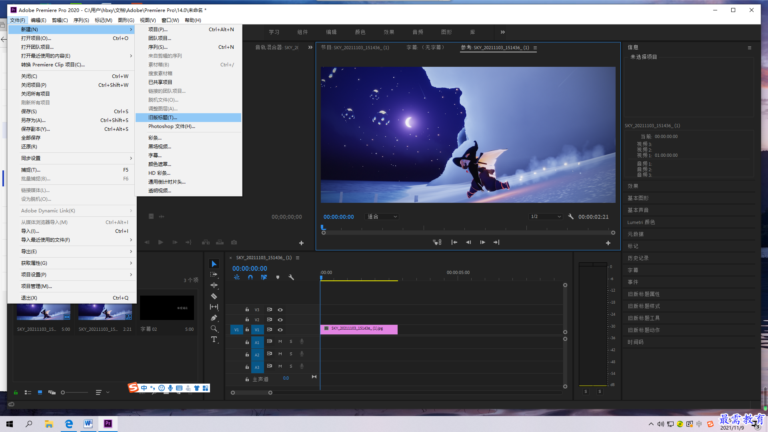The width and height of the screenshot is (768, 432).
Task: Open program monitor settings wrench
Action: point(571,216)
